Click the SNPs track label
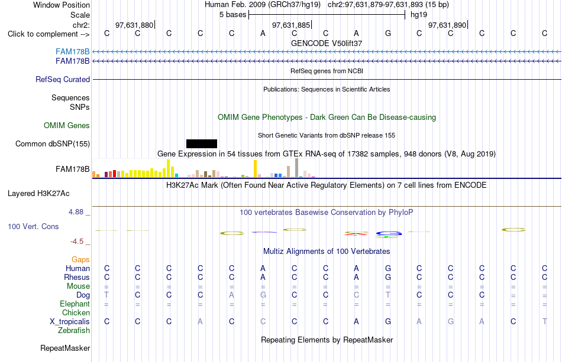The width and height of the screenshot is (562, 362). point(80,107)
